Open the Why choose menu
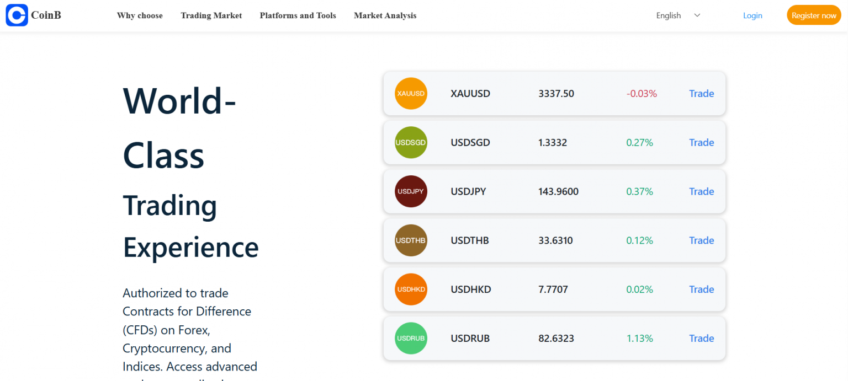The width and height of the screenshot is (848, 381). click(x=140, y=15)
